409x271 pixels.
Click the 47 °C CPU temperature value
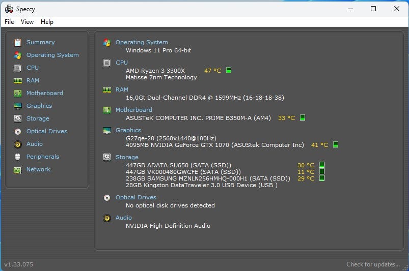pyautogui.click(x=212, y=71)
